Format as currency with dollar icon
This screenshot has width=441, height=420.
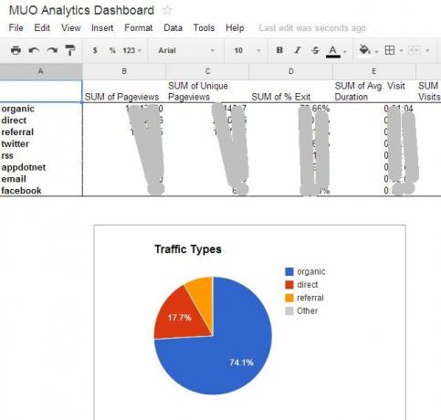(95, 50)
